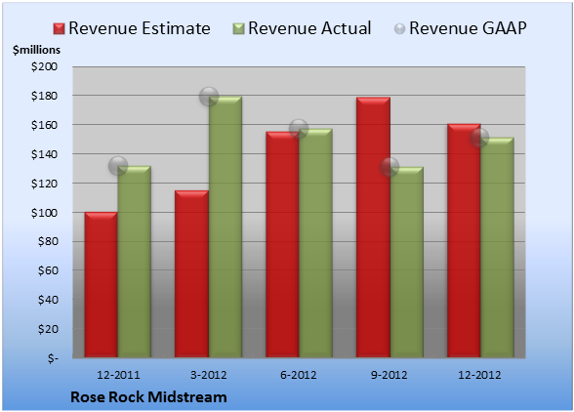The height and width of the screenshot is (412, 574).
Task: Select the green actual bar for 6-2012
Action: (x=315, y=243)
